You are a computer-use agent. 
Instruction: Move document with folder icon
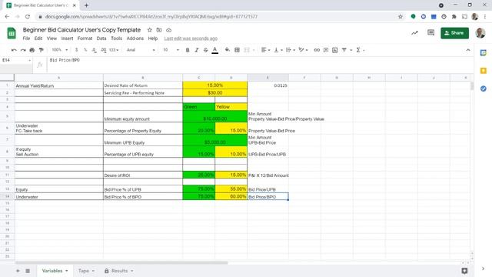pyautogui.click(x=159, y=30)
